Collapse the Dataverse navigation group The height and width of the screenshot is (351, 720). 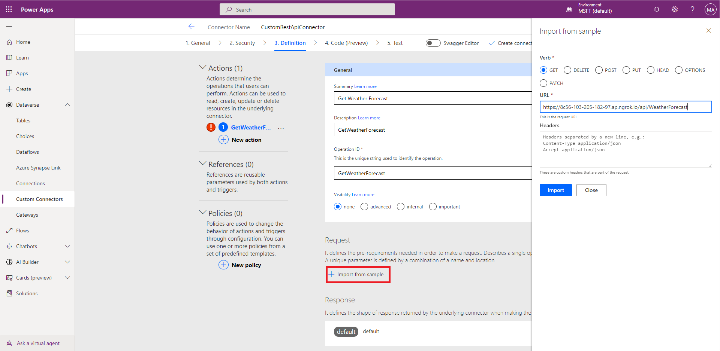[67, 105]
